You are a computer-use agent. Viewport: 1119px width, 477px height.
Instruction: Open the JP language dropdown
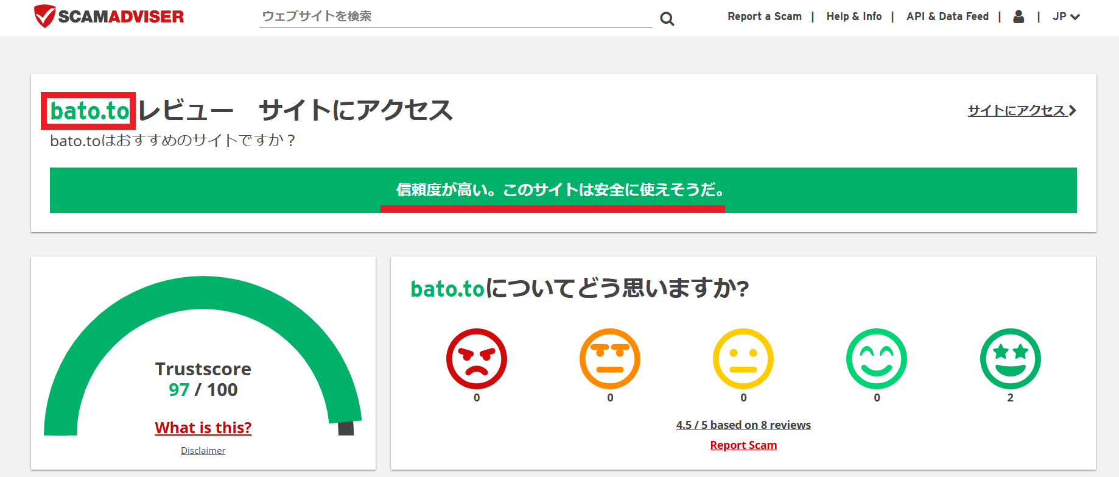[1066, 16]
